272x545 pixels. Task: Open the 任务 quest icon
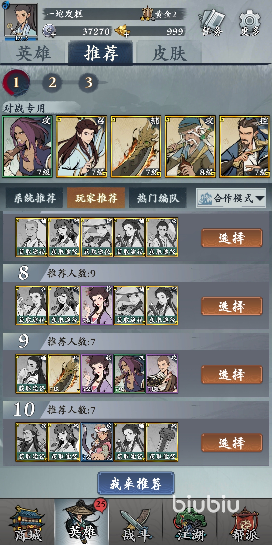pos(212,23)
